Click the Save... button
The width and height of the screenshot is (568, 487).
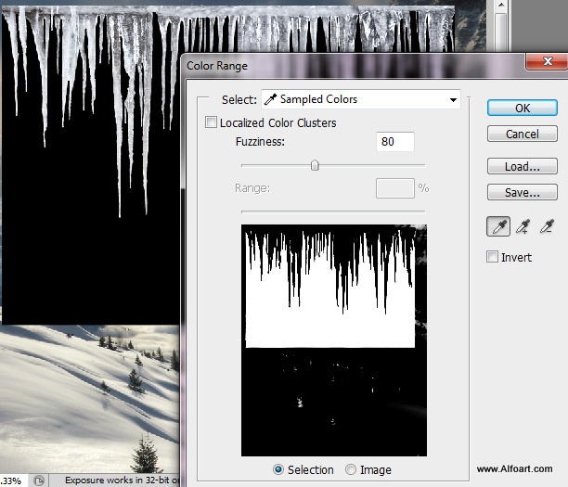(522, 193)
